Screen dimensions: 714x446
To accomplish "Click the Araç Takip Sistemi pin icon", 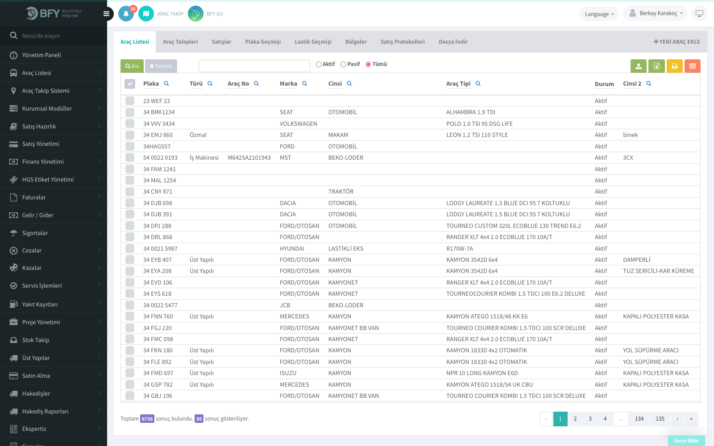I will click(14, 91).
